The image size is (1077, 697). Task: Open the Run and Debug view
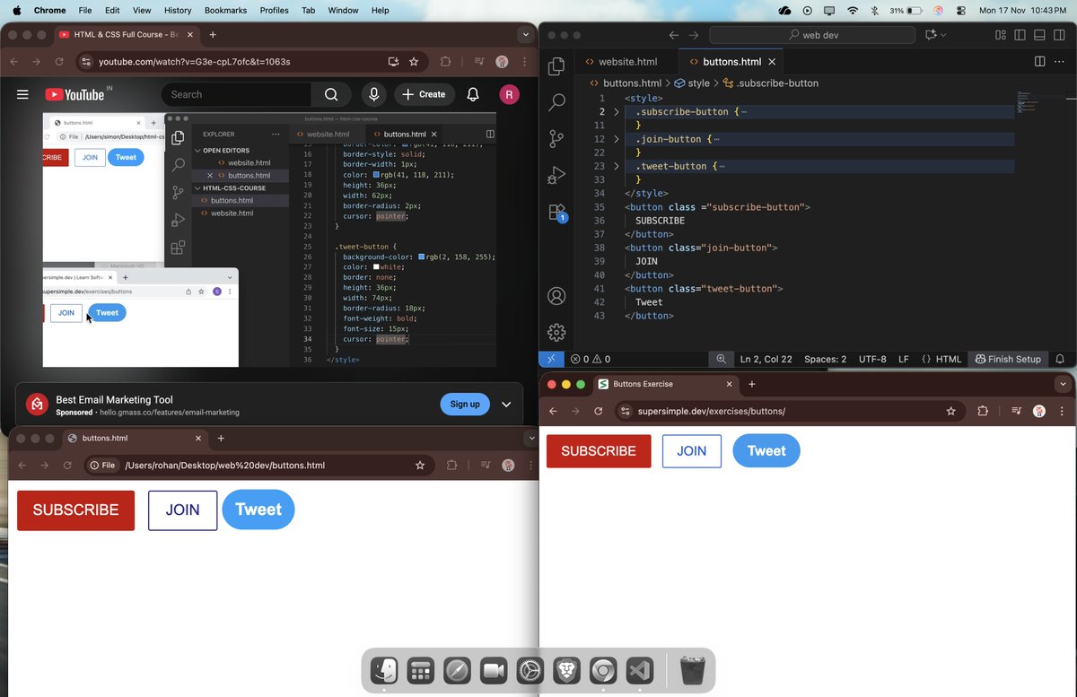[556, 176]
